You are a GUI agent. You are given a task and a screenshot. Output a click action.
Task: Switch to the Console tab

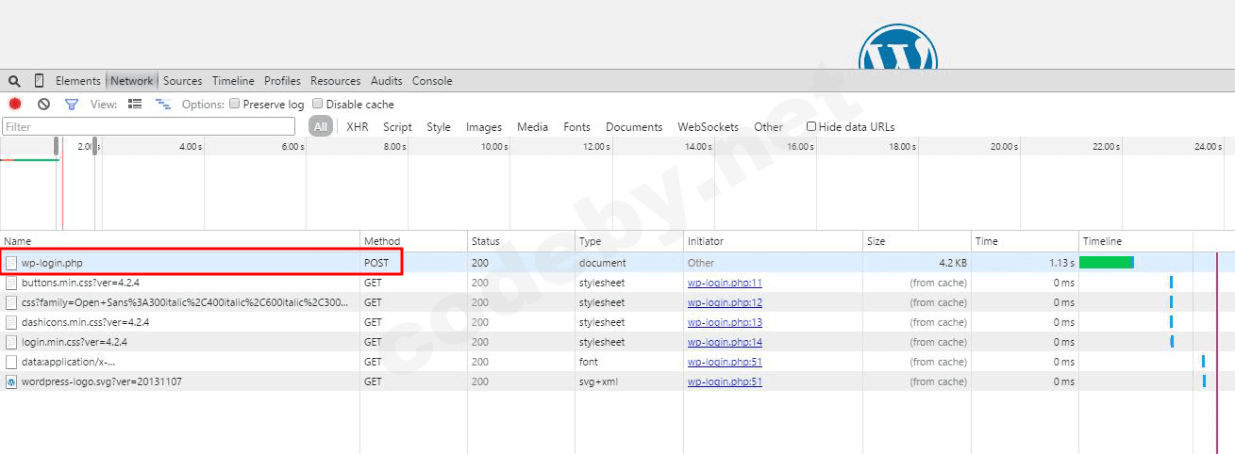coord(432,81)
